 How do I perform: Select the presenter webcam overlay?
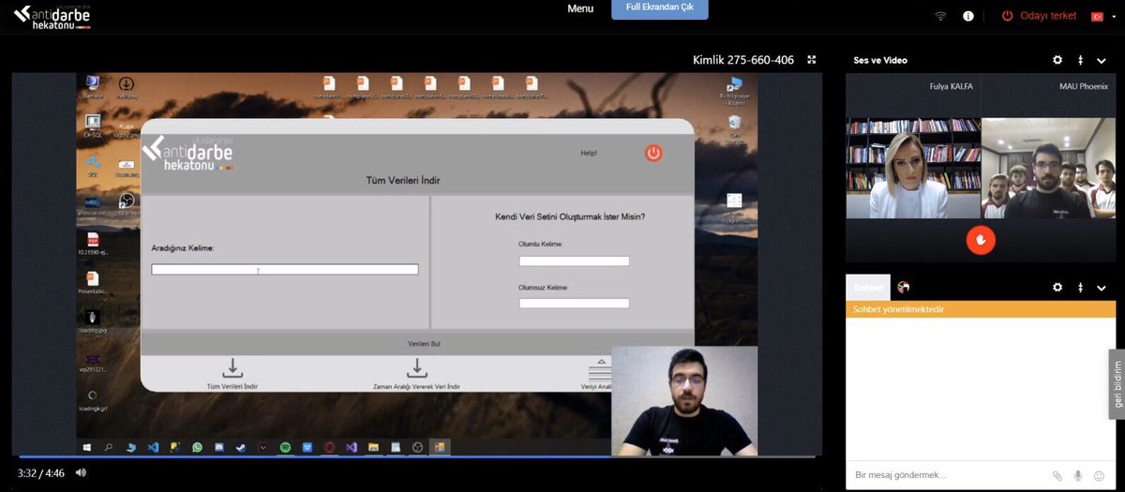coord(684,401)
